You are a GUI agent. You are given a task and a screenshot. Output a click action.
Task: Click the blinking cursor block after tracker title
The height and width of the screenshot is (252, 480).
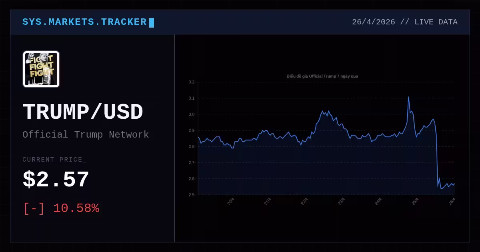pos(152,22)
